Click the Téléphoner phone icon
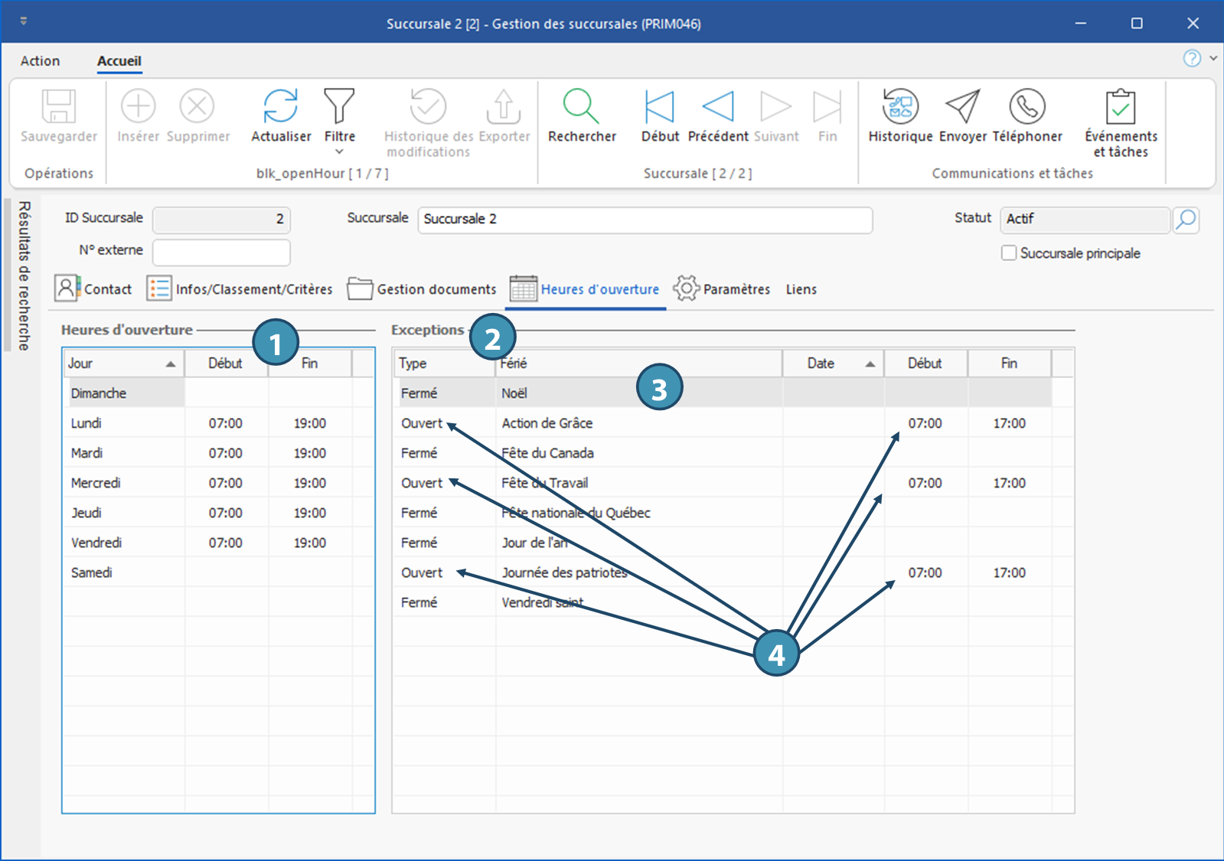Viewport: 1224px width, 861px height. point(1027,106)
